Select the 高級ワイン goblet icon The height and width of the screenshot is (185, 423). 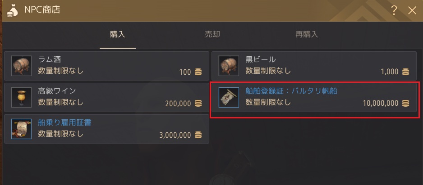21,97
